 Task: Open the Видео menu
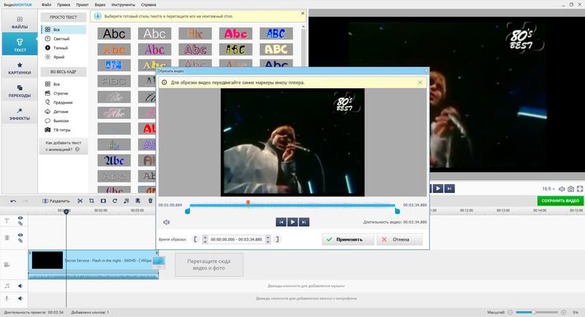point(100,5)
